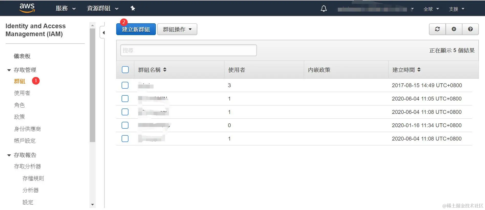Viewport: 485px width, 210px height.
Task: Click the 2020-01-16 11:34 UTC+0800 cell
Action: 427,125
